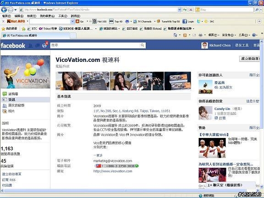Click the RSS feeds icon in command bar

point(185,35)
